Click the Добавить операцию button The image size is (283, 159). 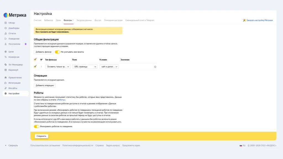coord(44,86)
